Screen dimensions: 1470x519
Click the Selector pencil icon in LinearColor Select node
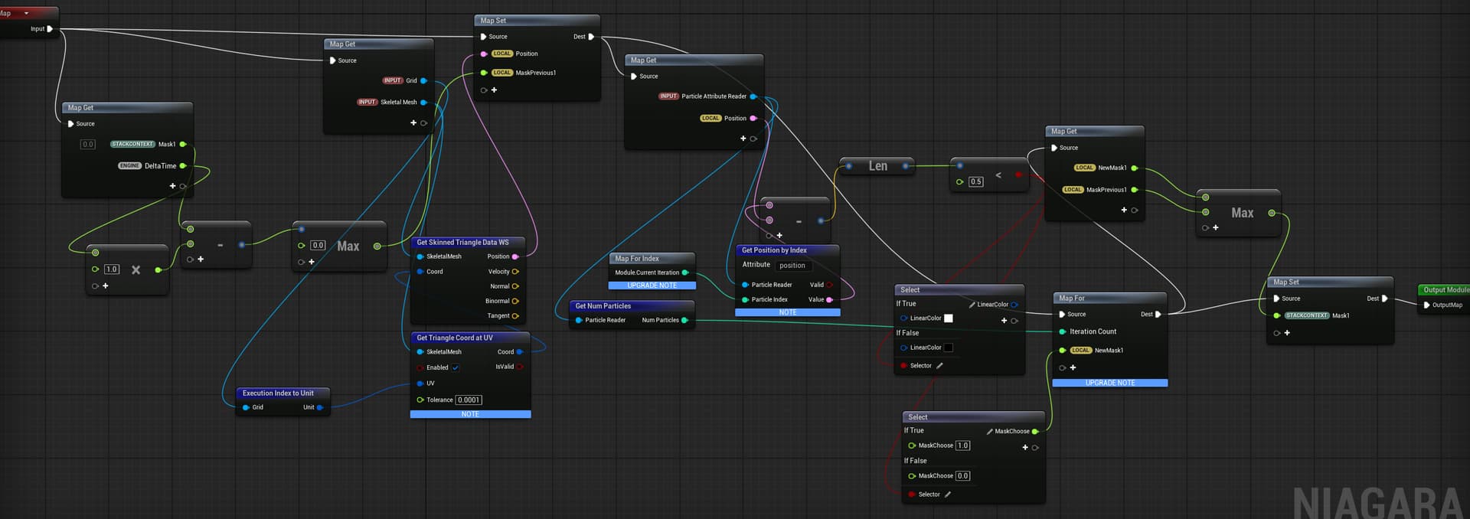coord(939,366)
